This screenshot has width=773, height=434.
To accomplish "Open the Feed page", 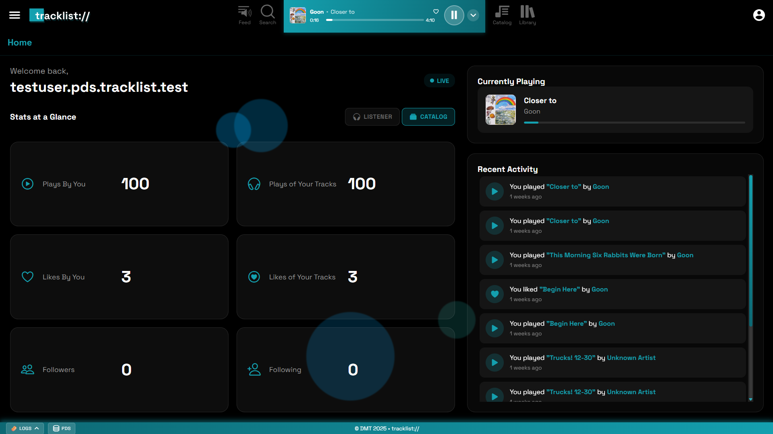I will 244,15.
